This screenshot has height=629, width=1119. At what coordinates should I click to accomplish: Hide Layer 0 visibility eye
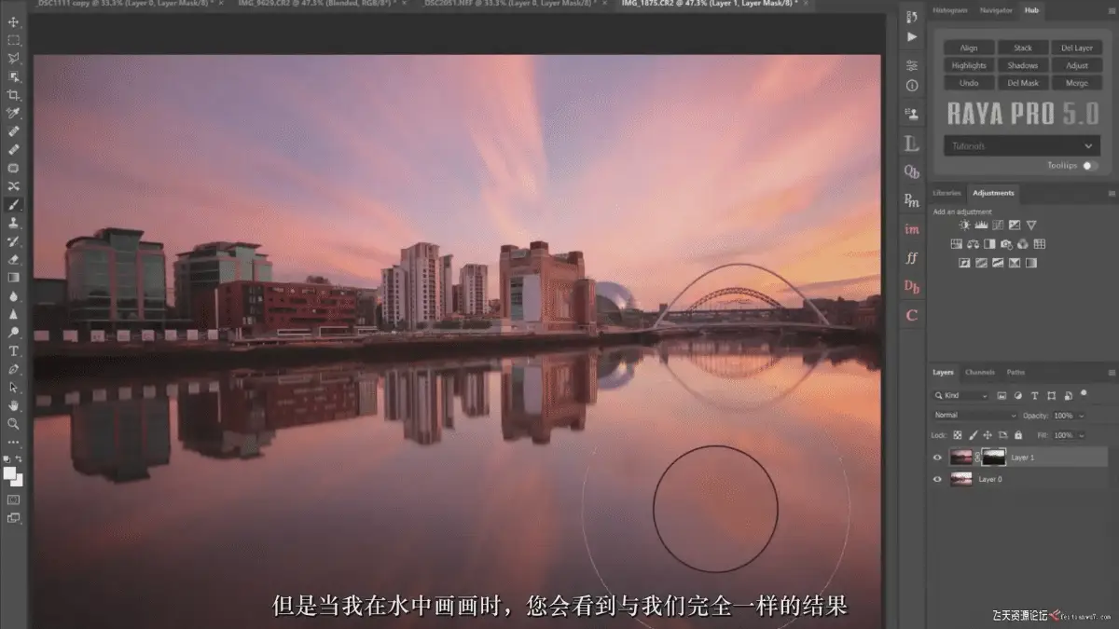(938, 479)
